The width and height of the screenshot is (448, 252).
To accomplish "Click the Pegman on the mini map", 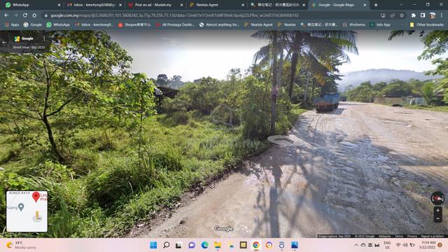I will [37, 216].
